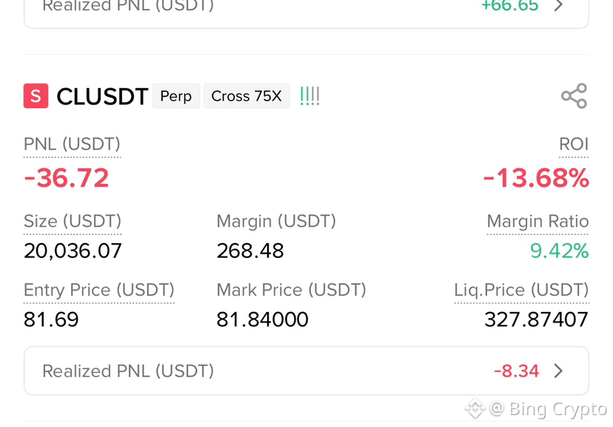Image resolution: width=613 pixels, height=427 pixels.
Task: Expand the +66.65 realized PNL chevron
Action: 559,5
